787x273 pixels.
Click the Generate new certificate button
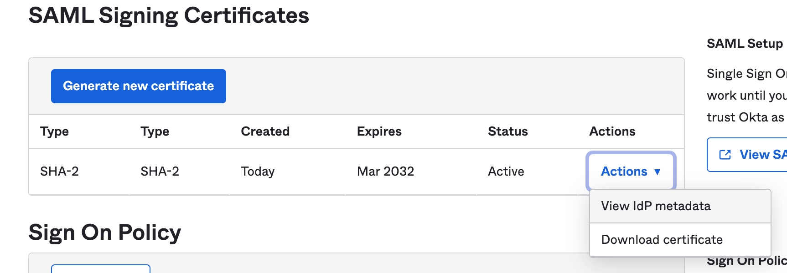138,86
